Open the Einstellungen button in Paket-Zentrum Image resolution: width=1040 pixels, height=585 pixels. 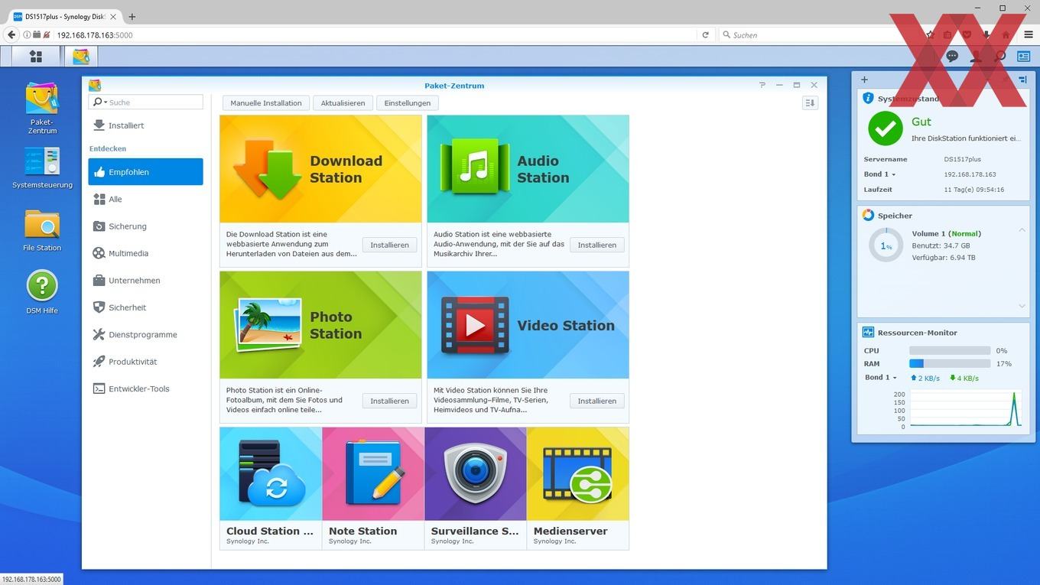point(407,102)
